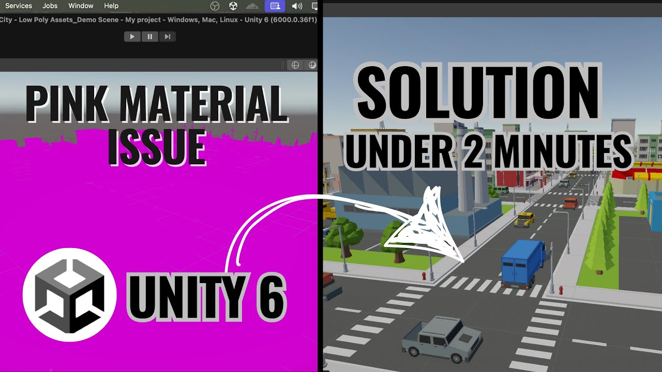The height and width of the screenshot is (372, 662).
Task: Open the volume control in menu bar
Action: 297,6
